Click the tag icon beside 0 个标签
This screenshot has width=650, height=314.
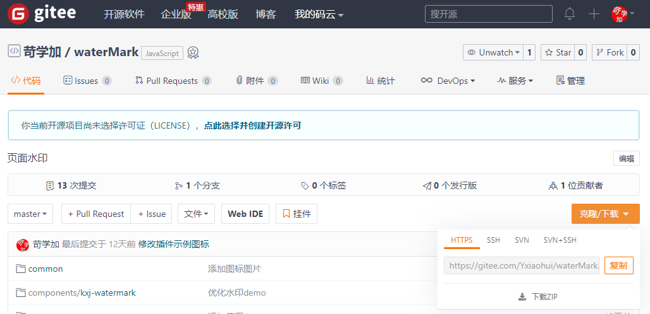(x=305, y=186)
